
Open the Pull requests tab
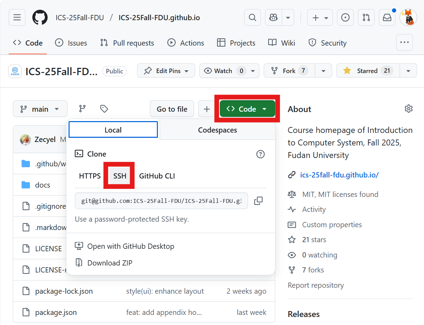(127, 43)
